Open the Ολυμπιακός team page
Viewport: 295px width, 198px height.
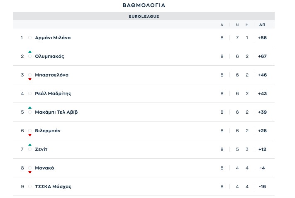click(49, 56)
